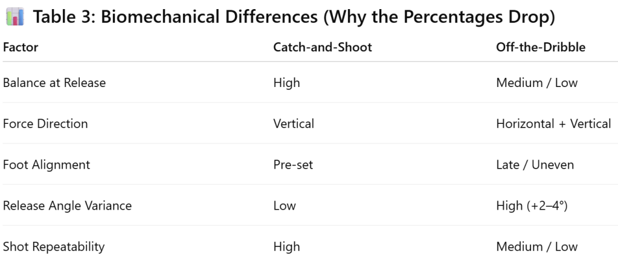
Task: Click the Horizontal + Vertical cell
Action: tap(553, 124)
